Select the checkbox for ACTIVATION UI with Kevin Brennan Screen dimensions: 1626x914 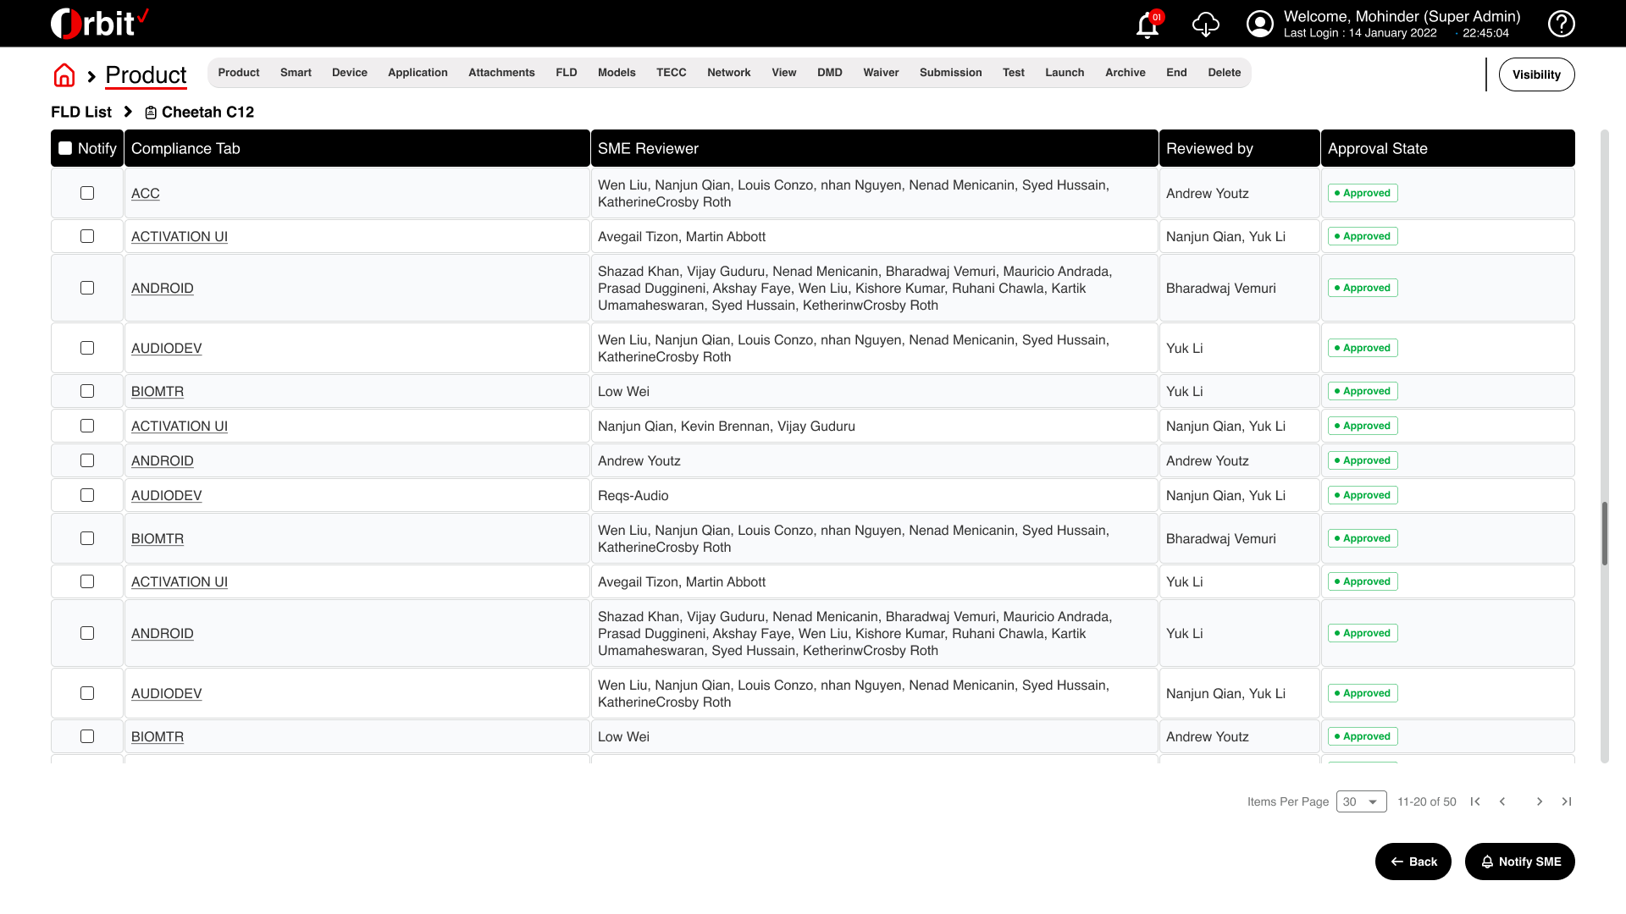[87, 426]
